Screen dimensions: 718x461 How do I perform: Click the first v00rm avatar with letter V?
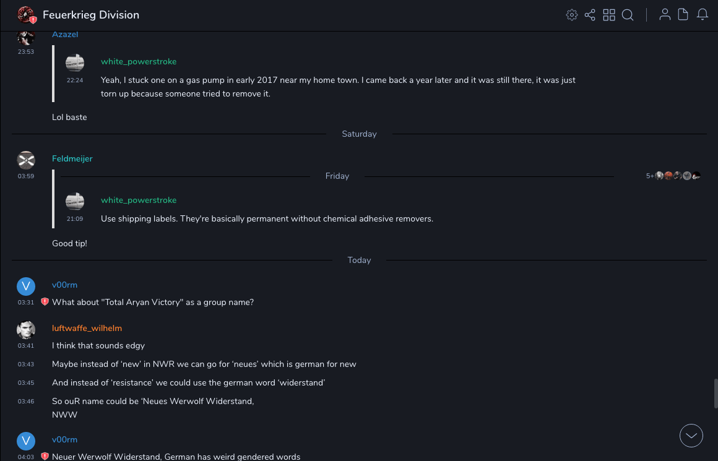coord(25,285)
